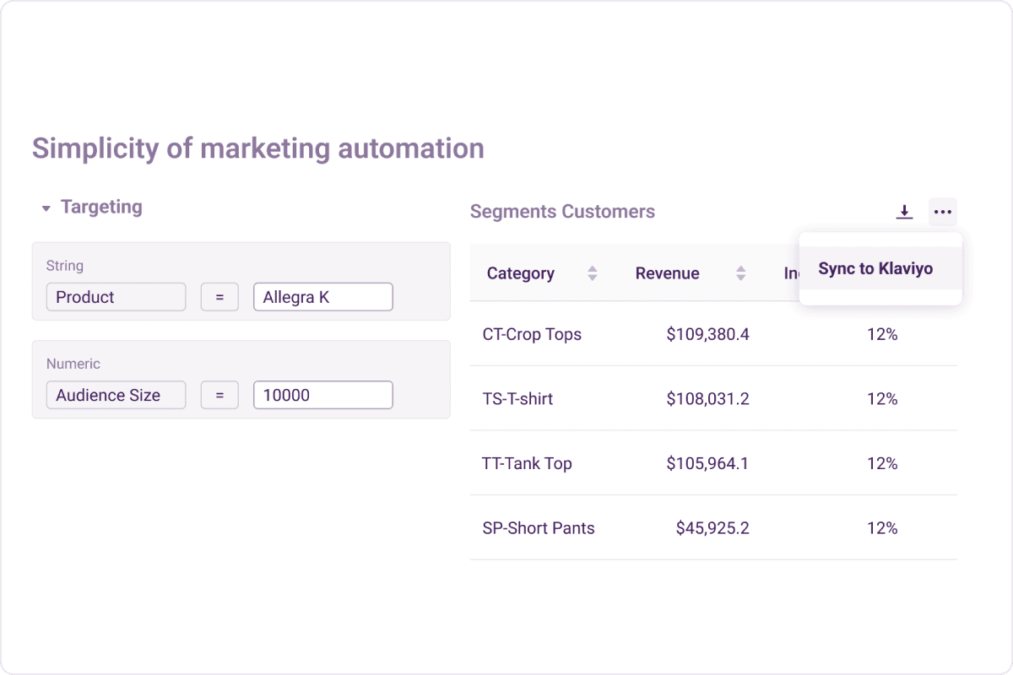
Task: Click the equals operator in String filter
Action: click(219, 296)
